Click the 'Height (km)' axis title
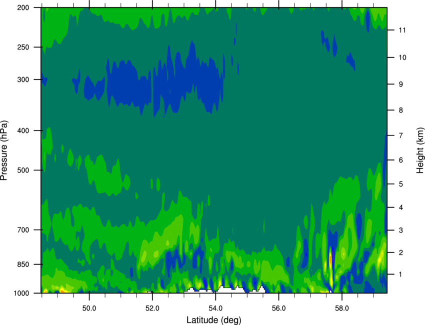Screen dimensions: 425x325 (420, 150)
